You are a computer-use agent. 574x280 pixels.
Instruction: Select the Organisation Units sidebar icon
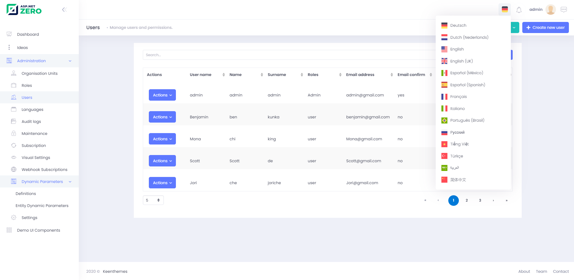click(x=14, y=73)
